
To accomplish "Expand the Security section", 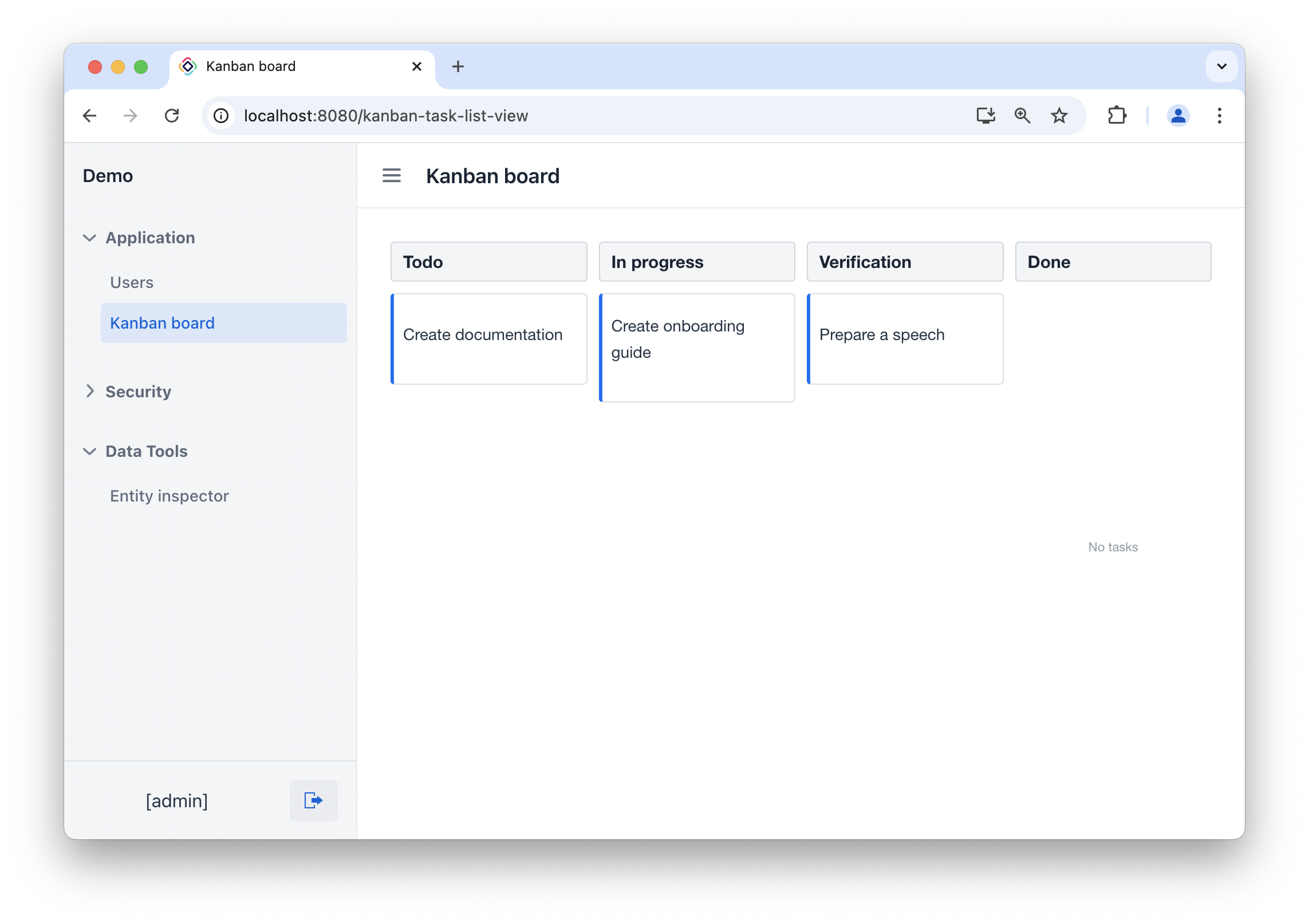I will 138,391.
